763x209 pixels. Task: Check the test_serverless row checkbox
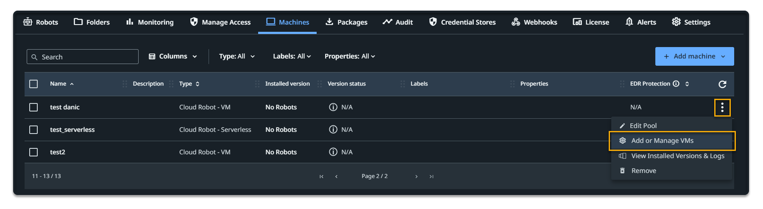[x=33, y=130]
